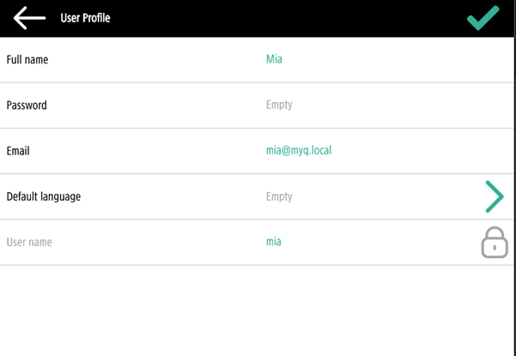Expand Default language options with the chevron
Image resolution: width=516 pixels, height=356 pixels.
point(494,196)
